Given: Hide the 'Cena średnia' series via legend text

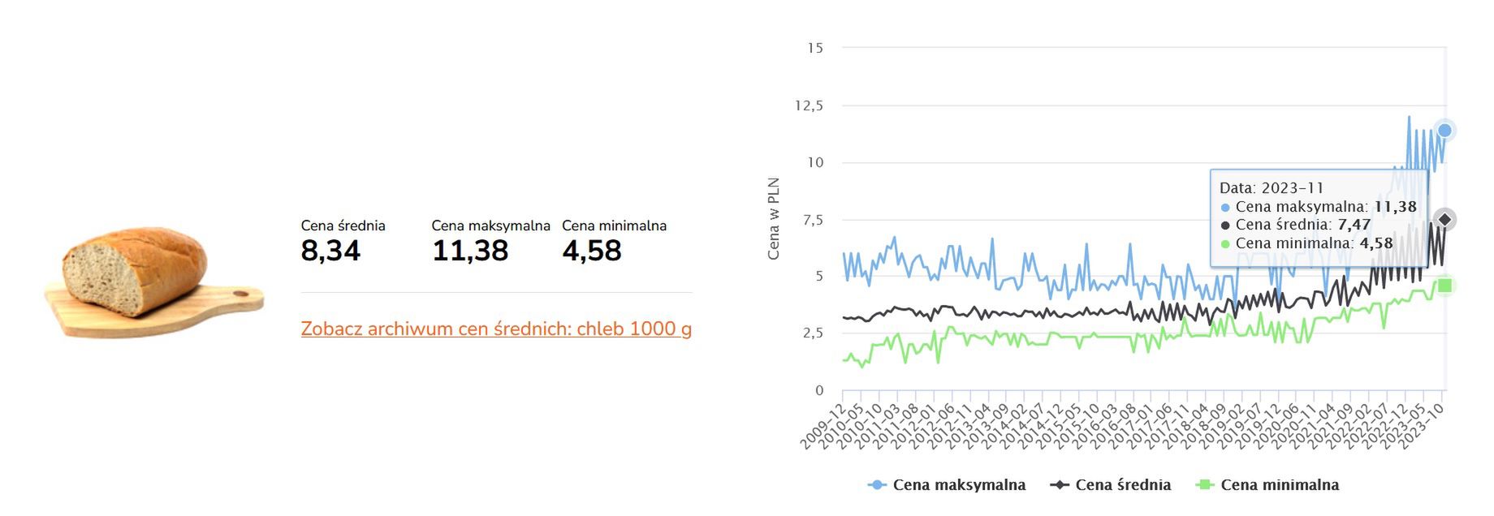Looking at the screenshot, I should tap(1123, 485).
